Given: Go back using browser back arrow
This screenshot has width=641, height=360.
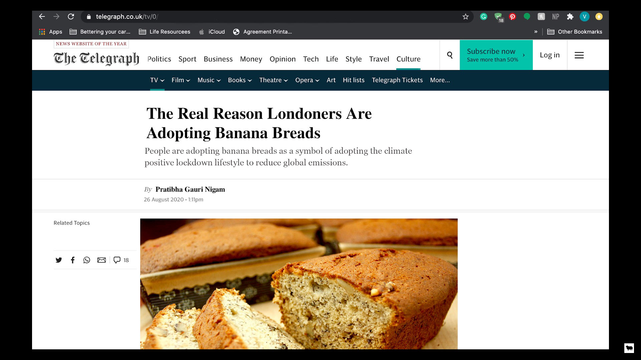Looking at the screenshot, I should pyautogui.click(x=42, y=16).
